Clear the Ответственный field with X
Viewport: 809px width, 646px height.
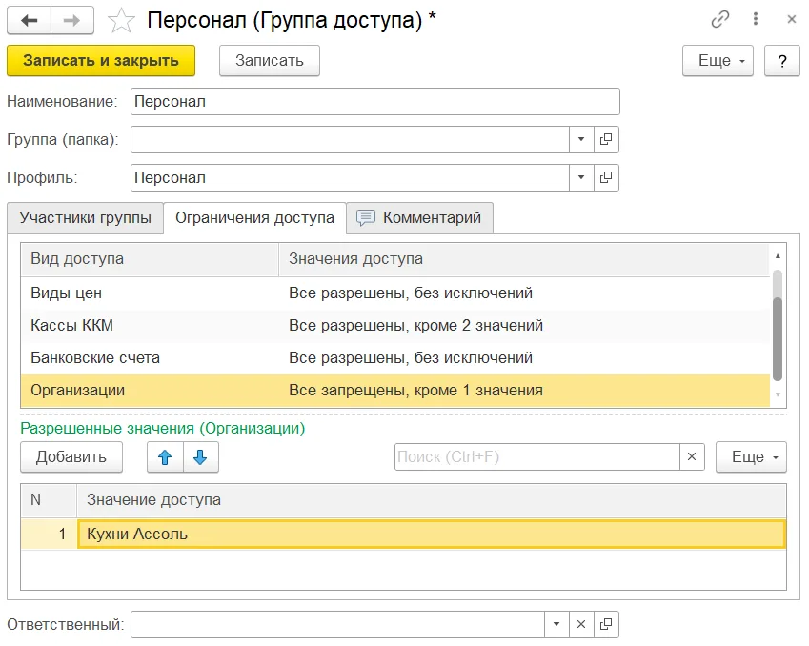click(x=581, y=625)
